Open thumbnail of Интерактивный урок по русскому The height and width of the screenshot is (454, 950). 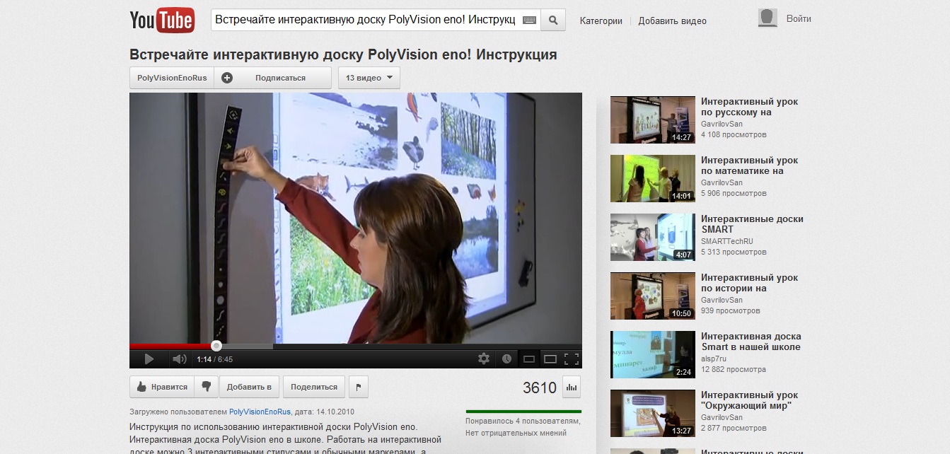[x=653, y=120]
